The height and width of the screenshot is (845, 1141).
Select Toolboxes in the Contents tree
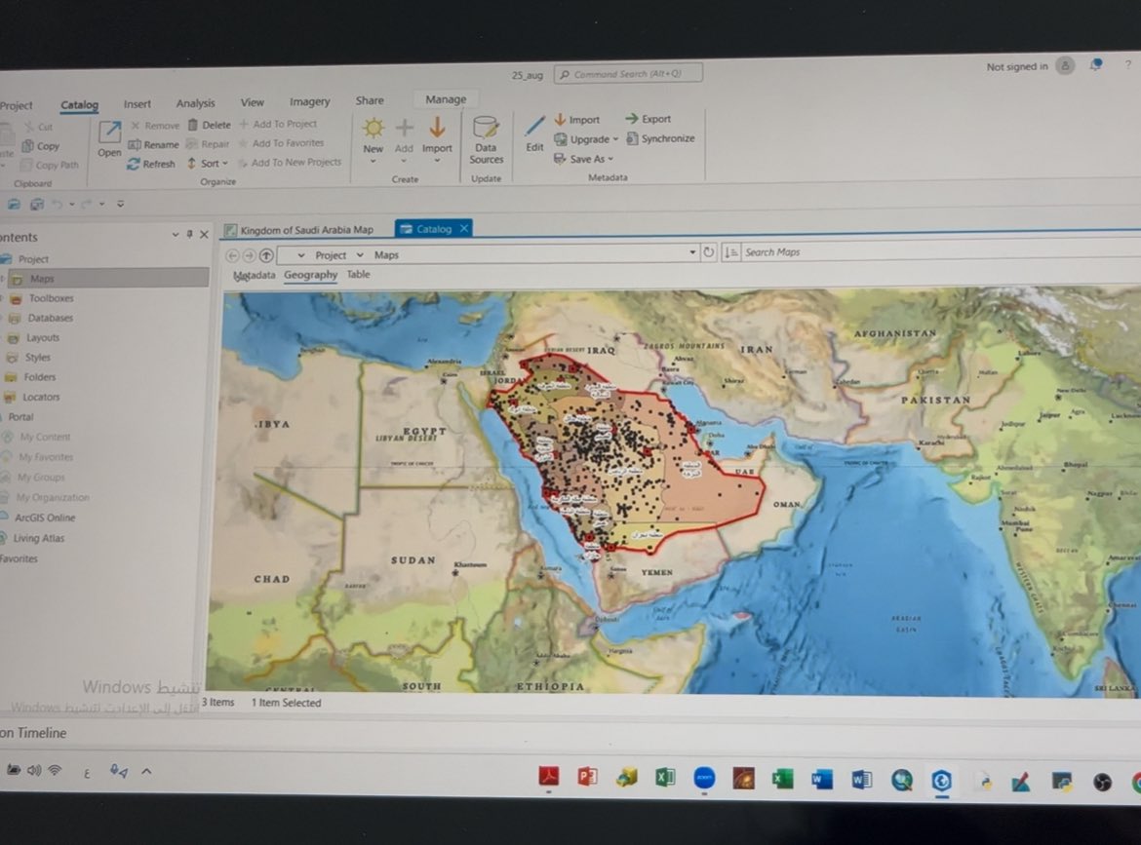(x=51, y=298)
